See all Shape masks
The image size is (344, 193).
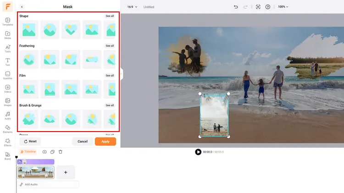(110, 16)
